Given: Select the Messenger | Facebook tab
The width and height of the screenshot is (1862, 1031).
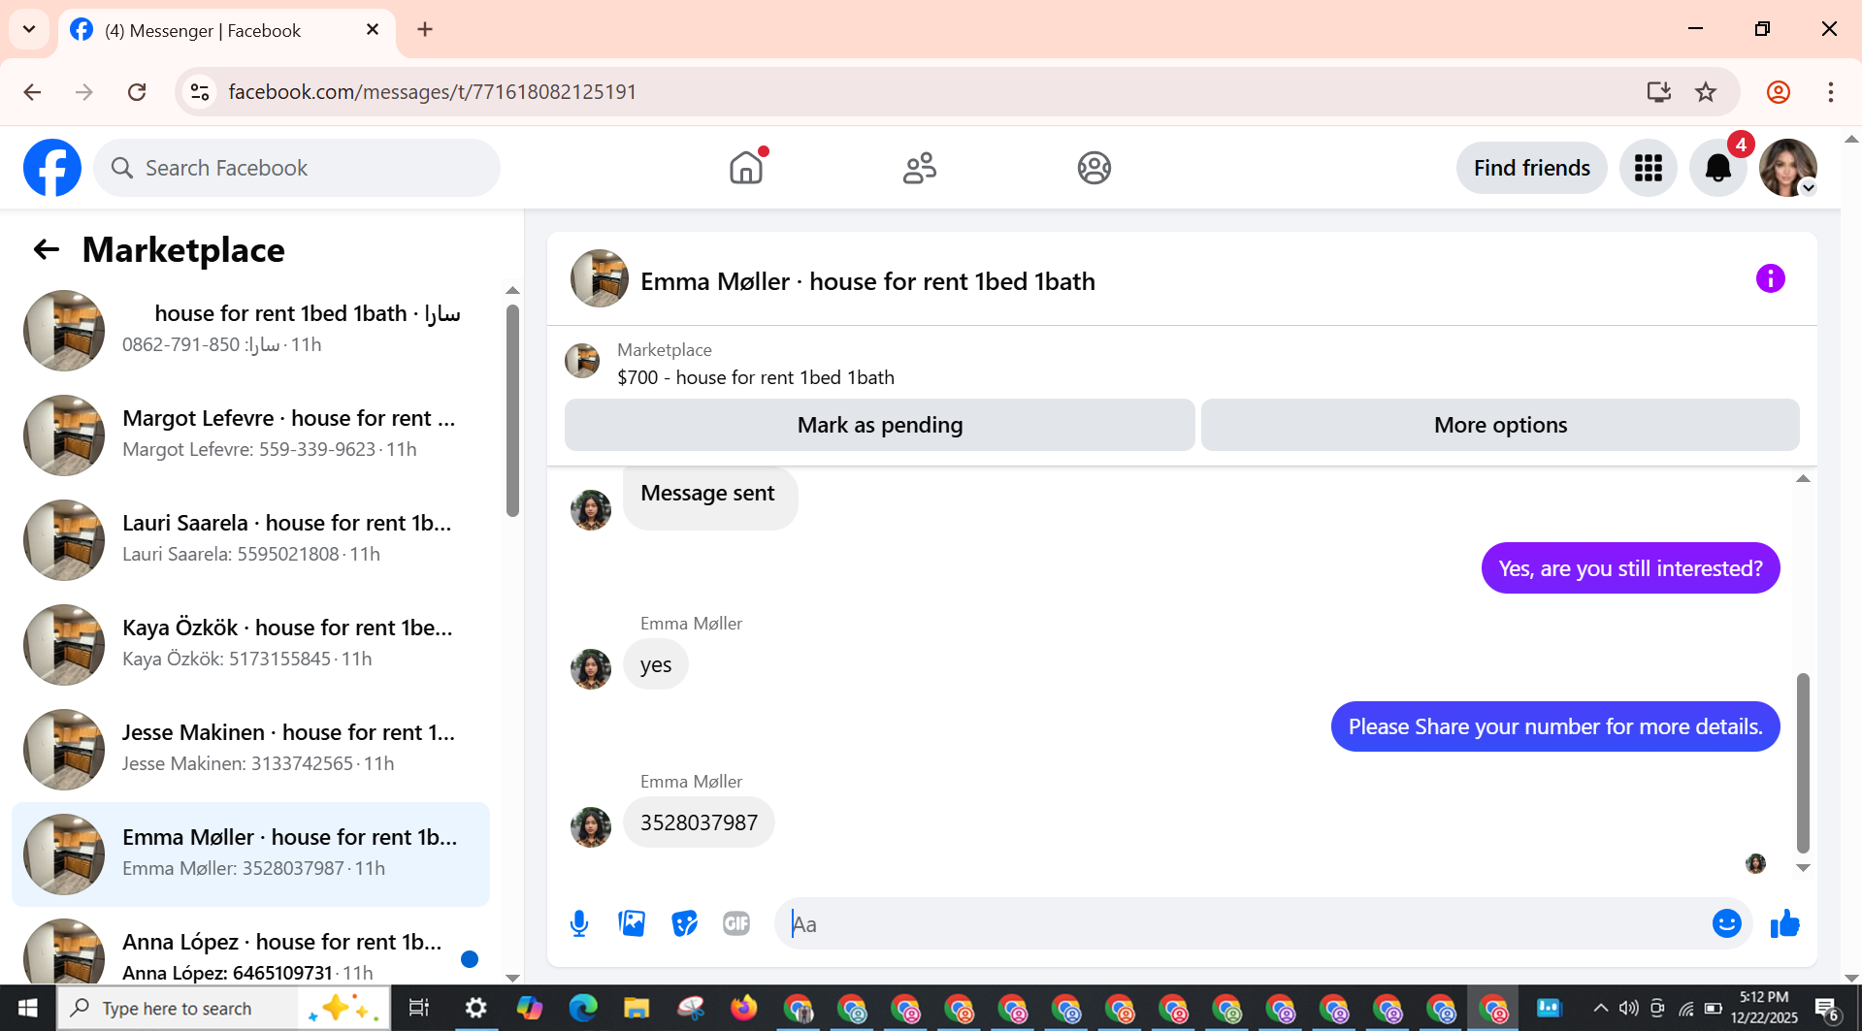Looking at the screenshot, I should coord(227,30).
